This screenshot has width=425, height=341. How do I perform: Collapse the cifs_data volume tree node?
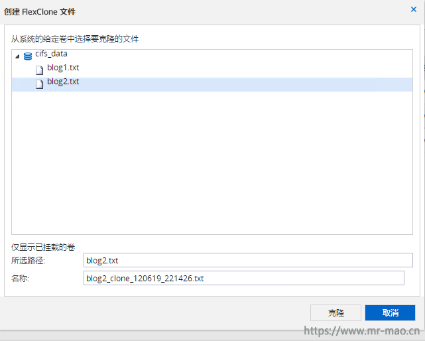tap(17, 56)
